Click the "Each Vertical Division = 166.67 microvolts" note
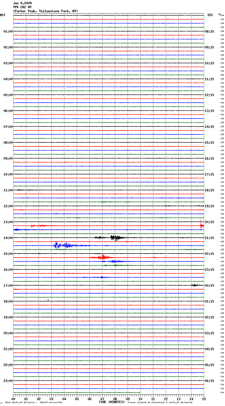 click(34, 402)
